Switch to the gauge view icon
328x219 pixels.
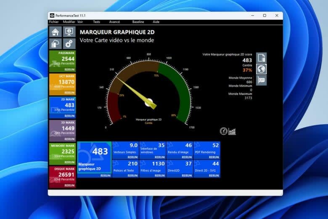[x=224, y=131]
